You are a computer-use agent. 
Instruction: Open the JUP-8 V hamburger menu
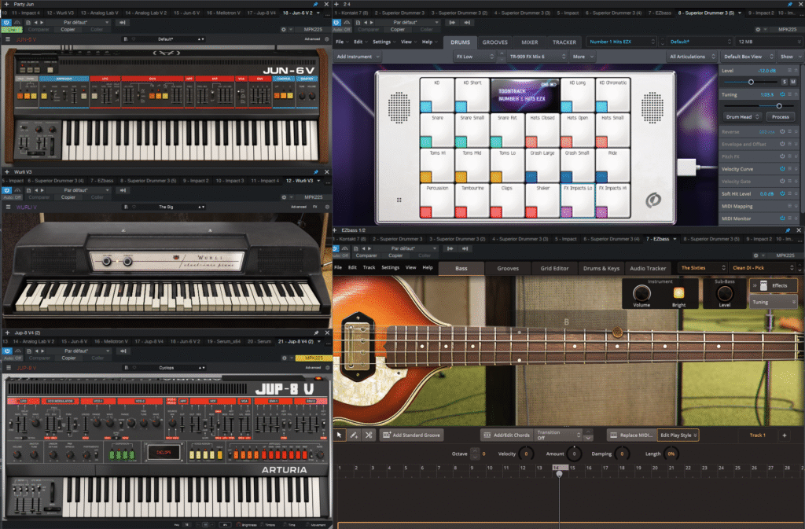[x=8, y=368]
